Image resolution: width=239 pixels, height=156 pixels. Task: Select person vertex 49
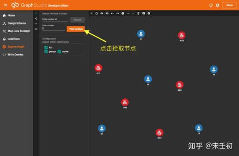(214, 69)
